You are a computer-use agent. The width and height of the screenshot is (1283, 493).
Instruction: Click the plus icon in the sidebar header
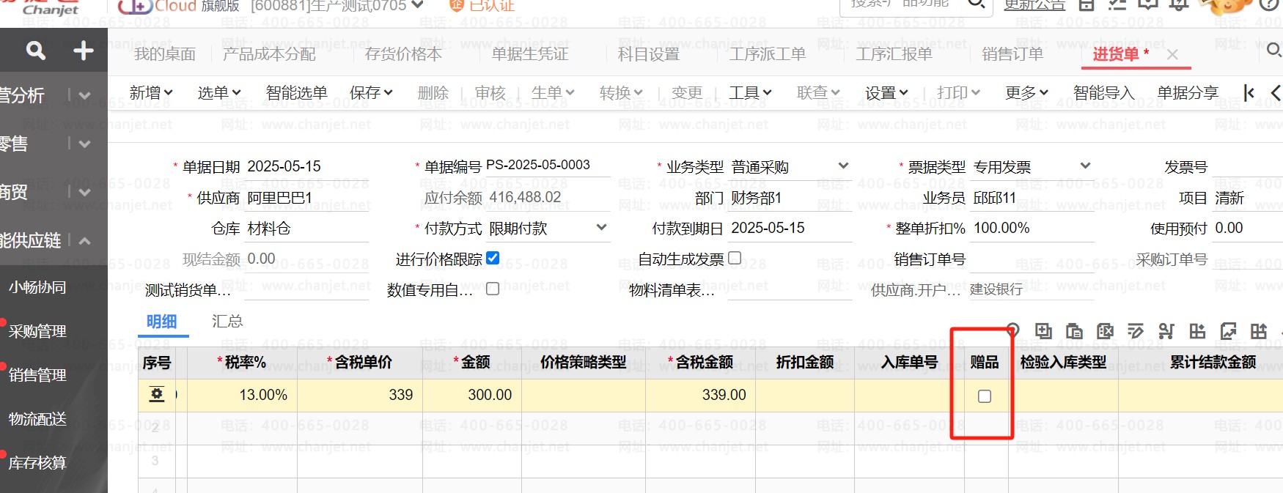pyautogui.click(x=83, y=51)
